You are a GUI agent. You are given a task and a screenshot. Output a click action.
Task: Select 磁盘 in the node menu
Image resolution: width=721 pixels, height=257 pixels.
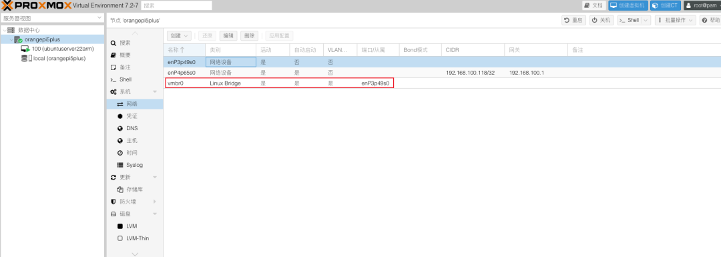(x=125, y=214)
